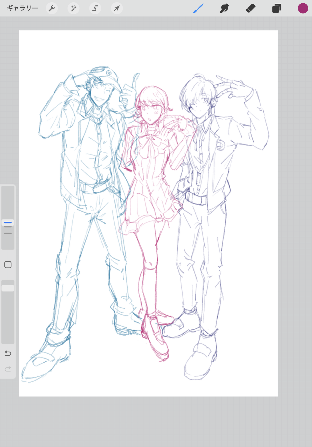Redo the last undone stroke
Screen dimensions: 312x447
(8, 369)
